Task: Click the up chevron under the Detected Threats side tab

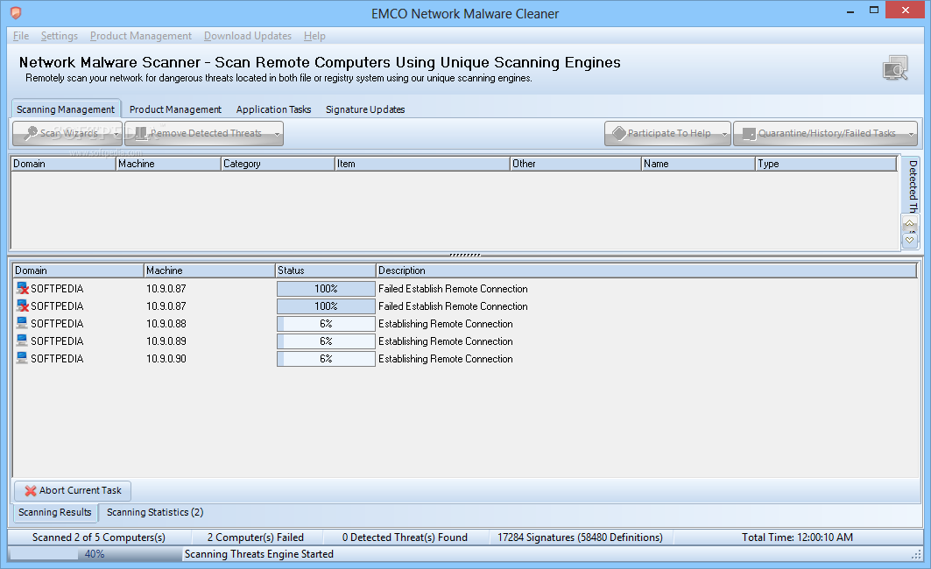Action: pyautogui.click(x=910, y=224)
